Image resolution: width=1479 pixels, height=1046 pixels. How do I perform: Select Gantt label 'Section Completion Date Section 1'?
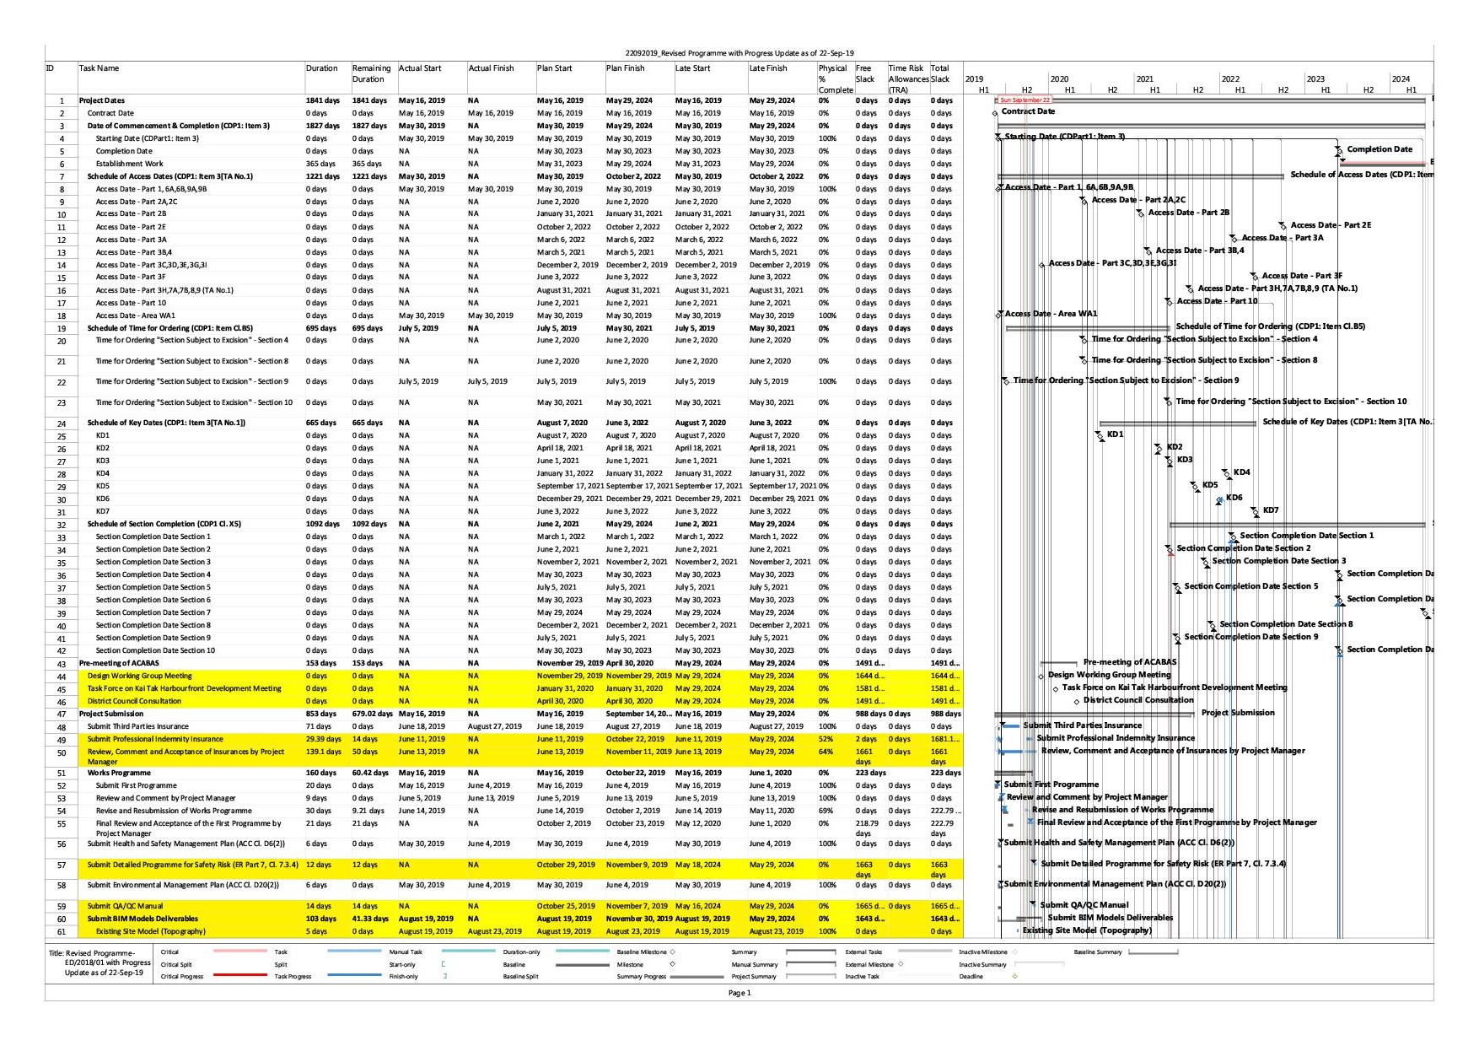[x=1306, y=536]
